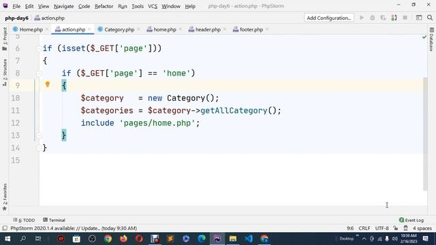
Task: Open Run Anything toolbar icon
Action: pos(419,18)
